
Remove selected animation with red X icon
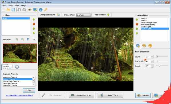[x=137, y=24]
